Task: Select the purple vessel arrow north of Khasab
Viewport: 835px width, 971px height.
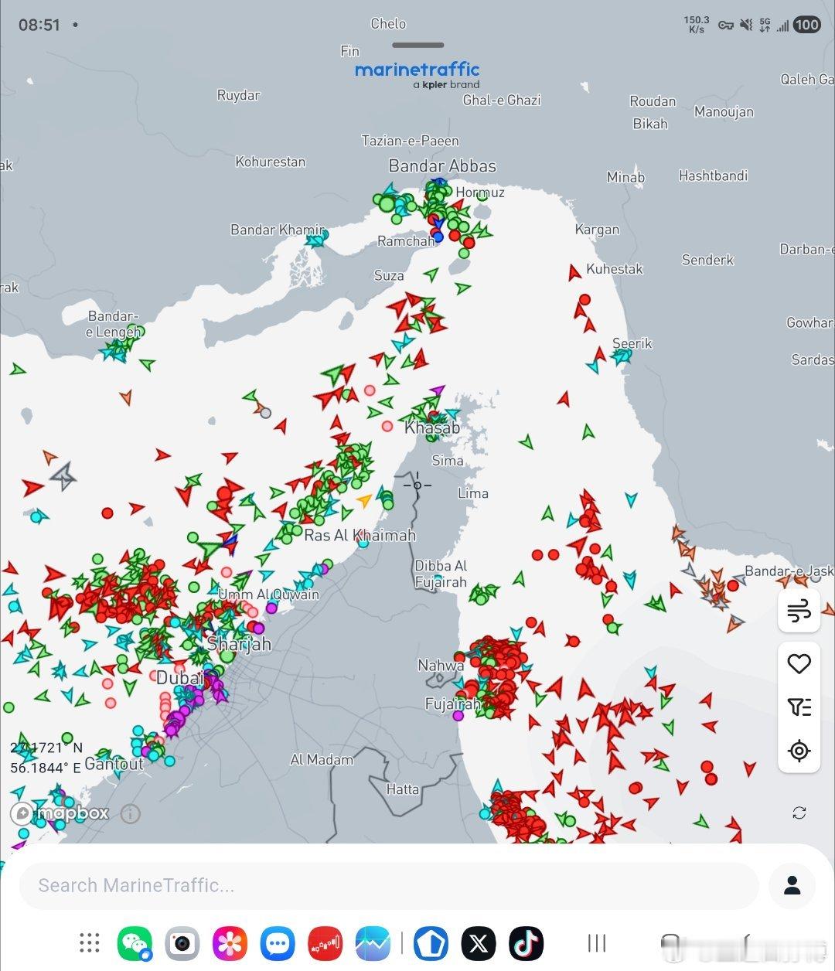Action: pos(438,391)
